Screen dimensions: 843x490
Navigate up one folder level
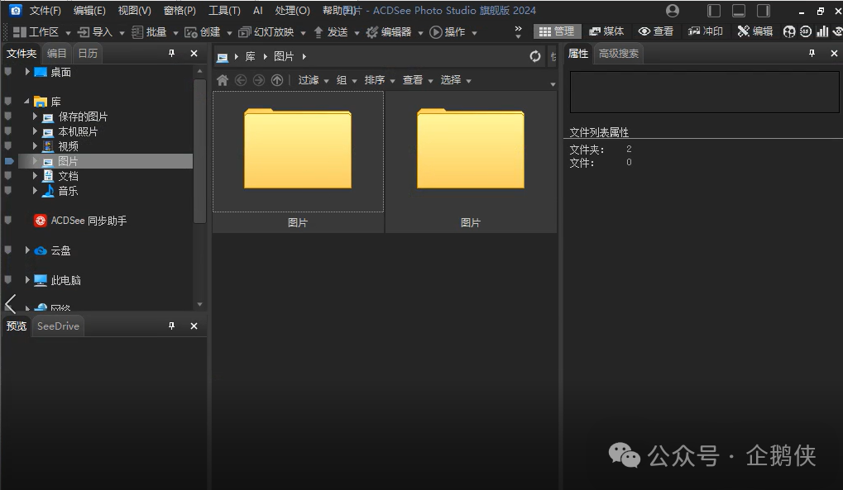pos(276,79)
